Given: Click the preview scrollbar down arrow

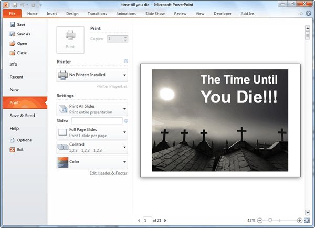Looking at the screenshot, I should click(x=308, y=212).
